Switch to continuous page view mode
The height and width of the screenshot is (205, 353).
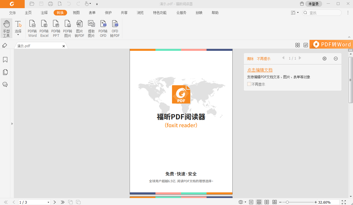pos(258,202)
